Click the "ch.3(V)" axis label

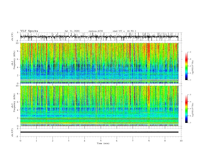12,132
